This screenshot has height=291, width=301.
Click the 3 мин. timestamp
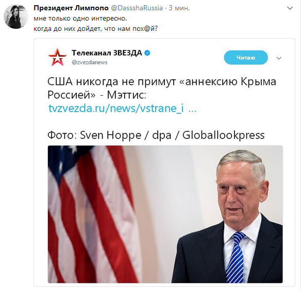179,8
